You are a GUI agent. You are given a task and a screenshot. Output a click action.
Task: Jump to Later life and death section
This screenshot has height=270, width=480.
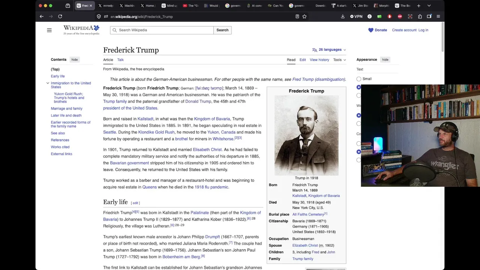pyautogui.click(x=66, y=115)
